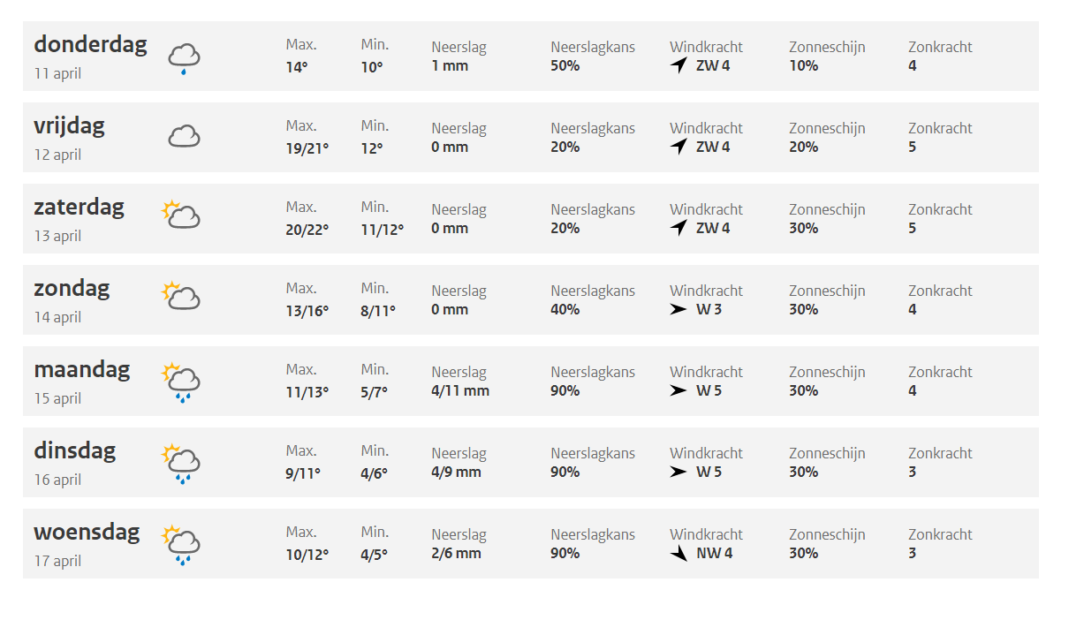This screenshot has height=620, width=1069.
Task: Click the rain cloud icon for donderdag
Action: (185, 58)
